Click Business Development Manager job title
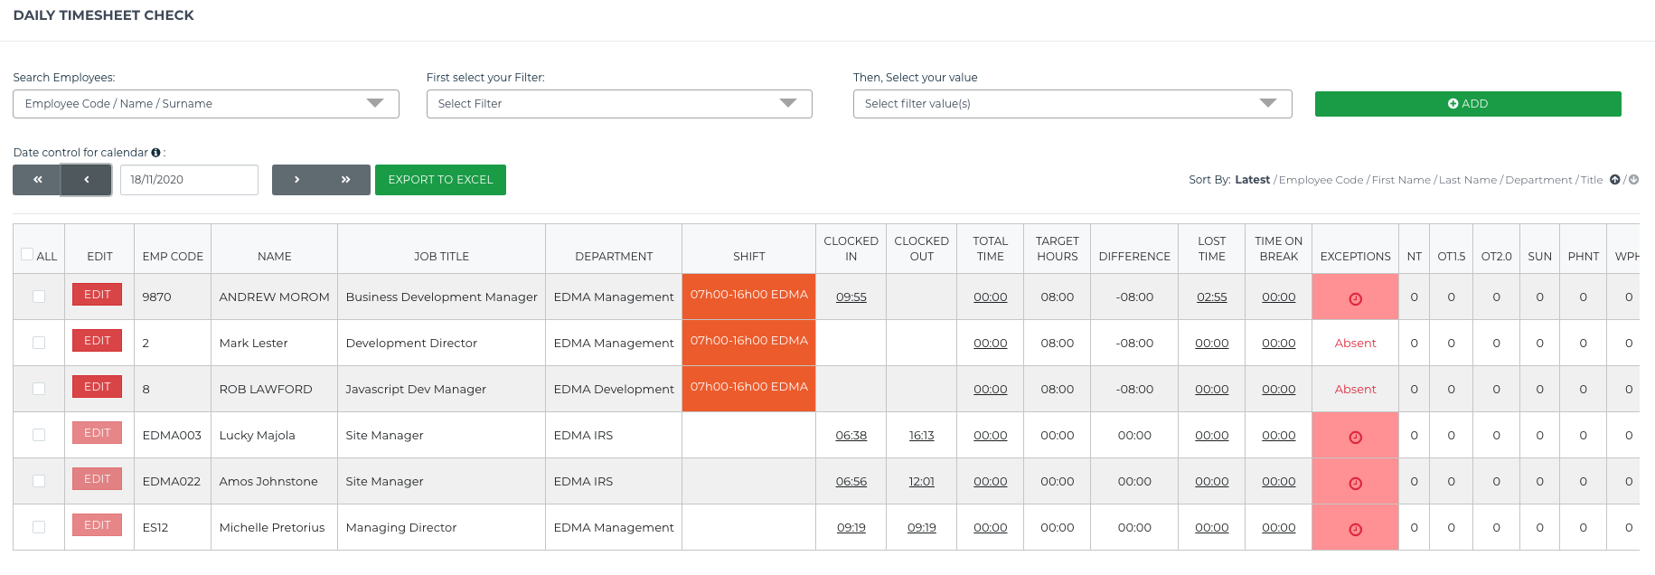1655x575 pixels. [x=441, y=297]
